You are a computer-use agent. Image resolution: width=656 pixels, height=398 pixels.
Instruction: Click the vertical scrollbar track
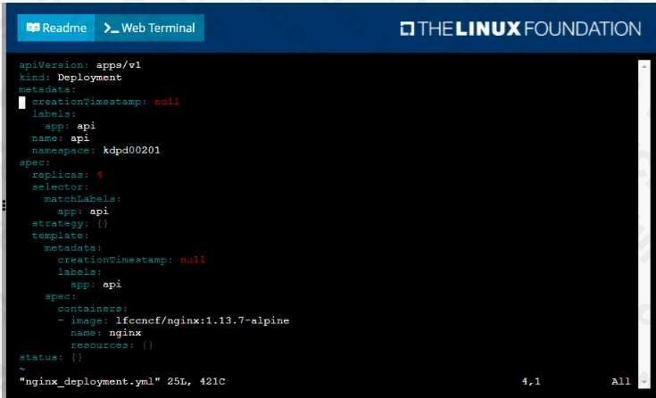(644, 224)
